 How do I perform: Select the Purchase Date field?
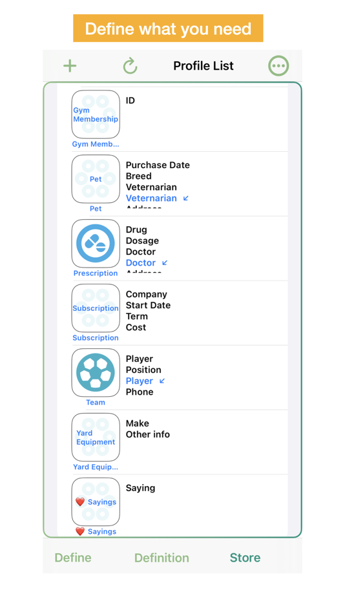pyautogui.click(x=158, y=165)
